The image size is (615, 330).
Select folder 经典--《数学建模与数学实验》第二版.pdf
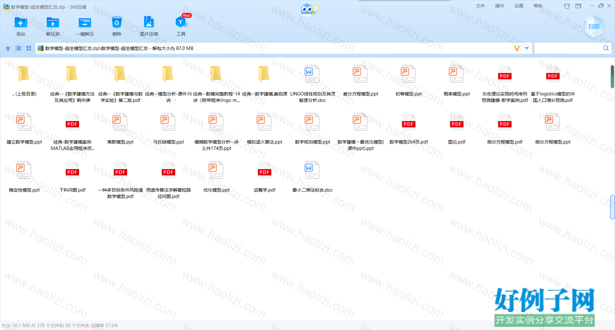(120, 84)
